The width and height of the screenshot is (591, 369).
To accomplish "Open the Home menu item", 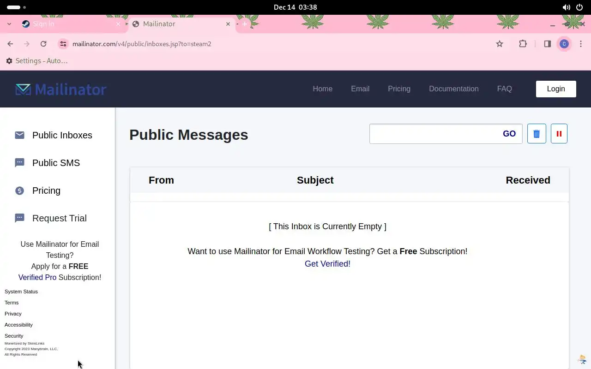I will 323,89.
